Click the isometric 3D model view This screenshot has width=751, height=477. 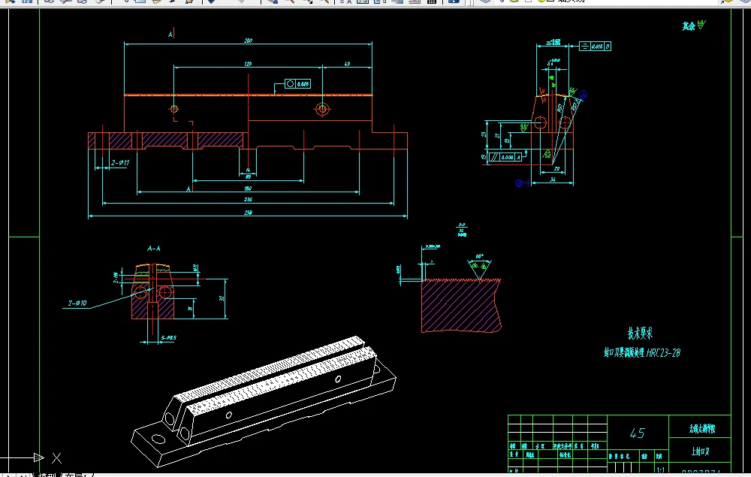(264, 401)
